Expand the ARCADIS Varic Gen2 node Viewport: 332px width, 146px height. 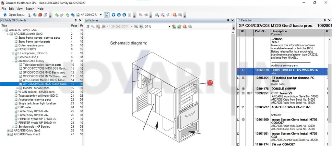8,134
